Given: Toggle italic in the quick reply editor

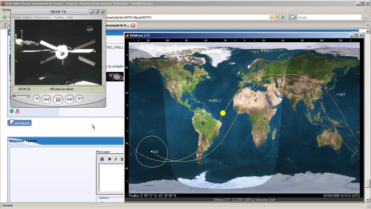Looking at the screenshot, I should tap(115, 159).
